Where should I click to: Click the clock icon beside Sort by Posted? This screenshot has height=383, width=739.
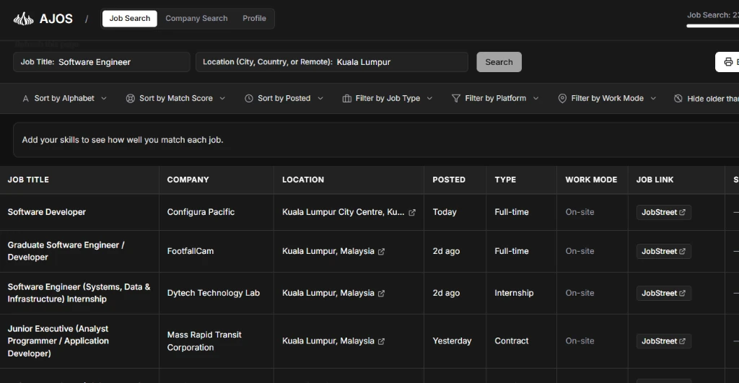coord(249,99)
